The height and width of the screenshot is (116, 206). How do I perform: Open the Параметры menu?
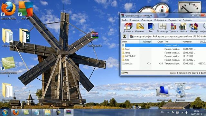click(x=174, y=20)
